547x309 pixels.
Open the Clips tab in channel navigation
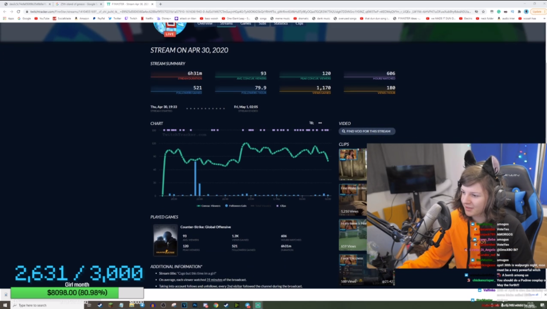click(x=300, y=23)
